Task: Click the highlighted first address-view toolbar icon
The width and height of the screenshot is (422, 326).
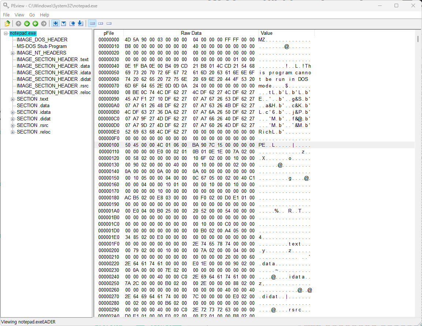Action: click(x=55, y=24)
